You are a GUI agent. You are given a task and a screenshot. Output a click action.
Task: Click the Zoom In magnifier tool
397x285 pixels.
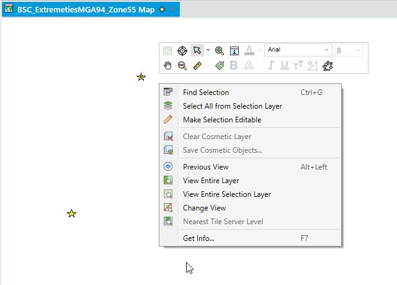pyautogui.click(x=219, y=50)
